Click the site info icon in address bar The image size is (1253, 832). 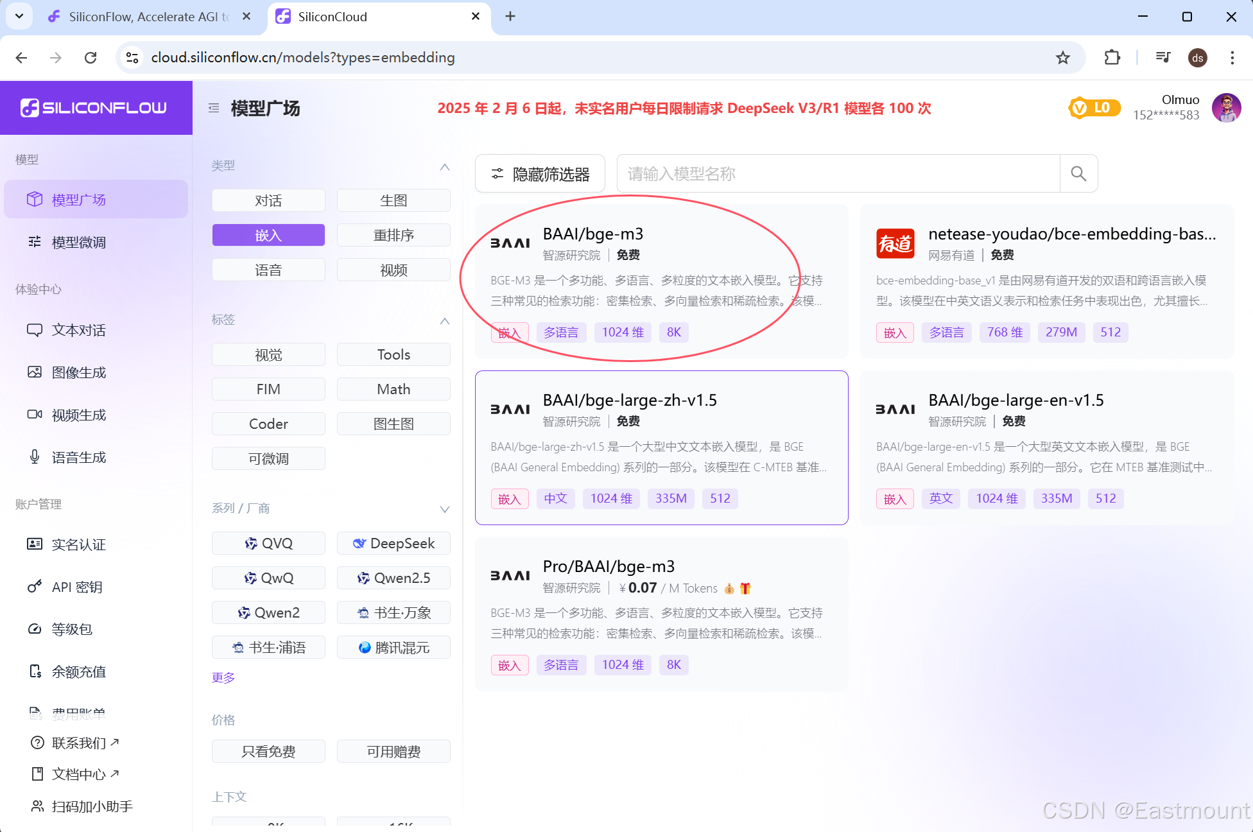tap(132, 58)
